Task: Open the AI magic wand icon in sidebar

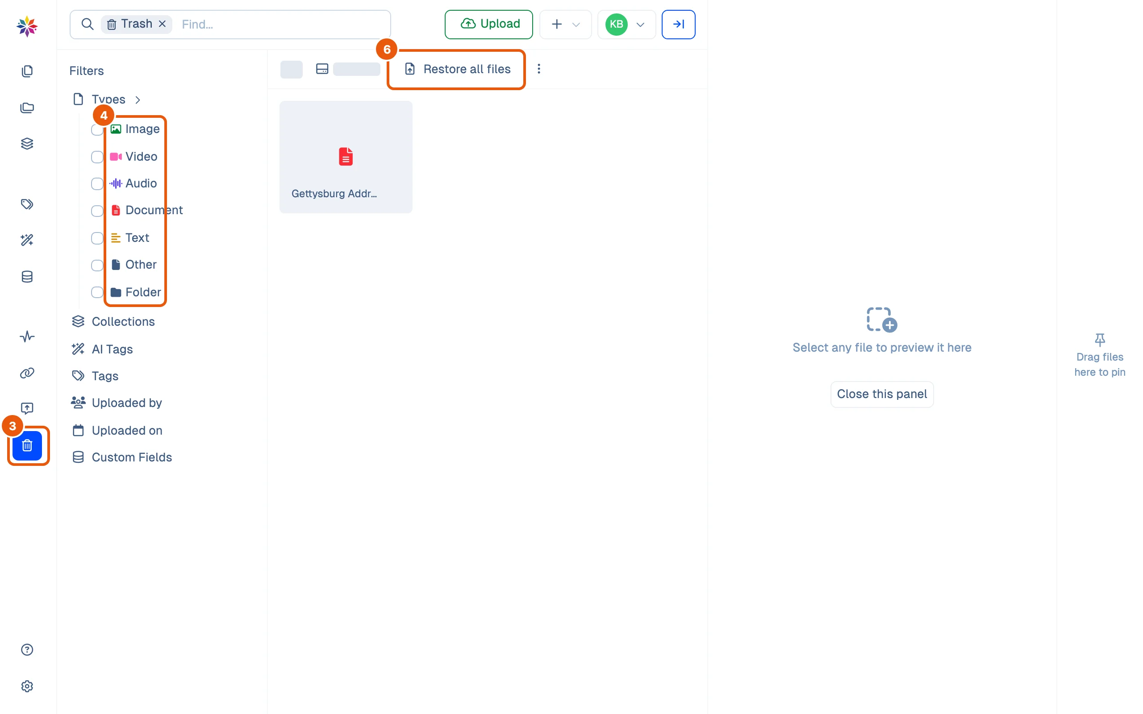Action: coord(27,241)
